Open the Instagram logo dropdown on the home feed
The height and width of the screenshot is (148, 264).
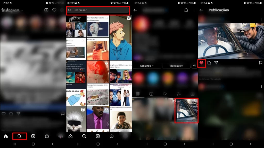(12, 10)
